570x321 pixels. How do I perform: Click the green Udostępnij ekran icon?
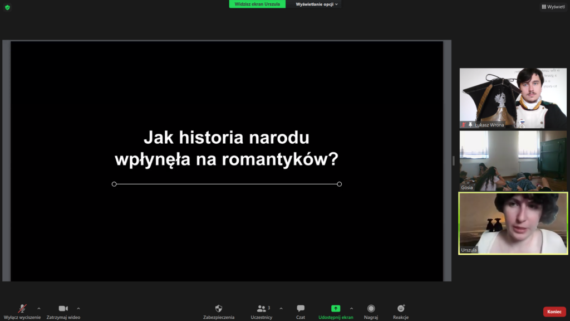336,309
